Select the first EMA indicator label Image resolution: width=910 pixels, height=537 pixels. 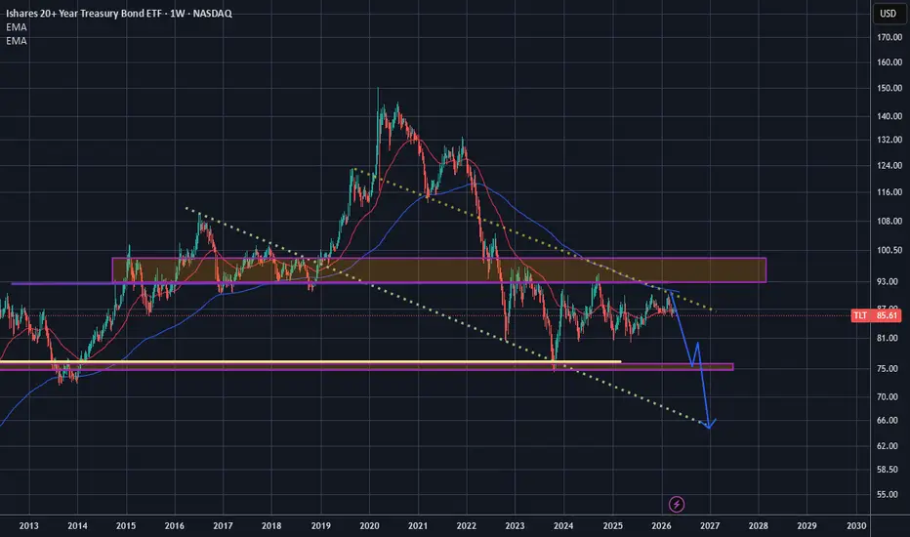17,27
